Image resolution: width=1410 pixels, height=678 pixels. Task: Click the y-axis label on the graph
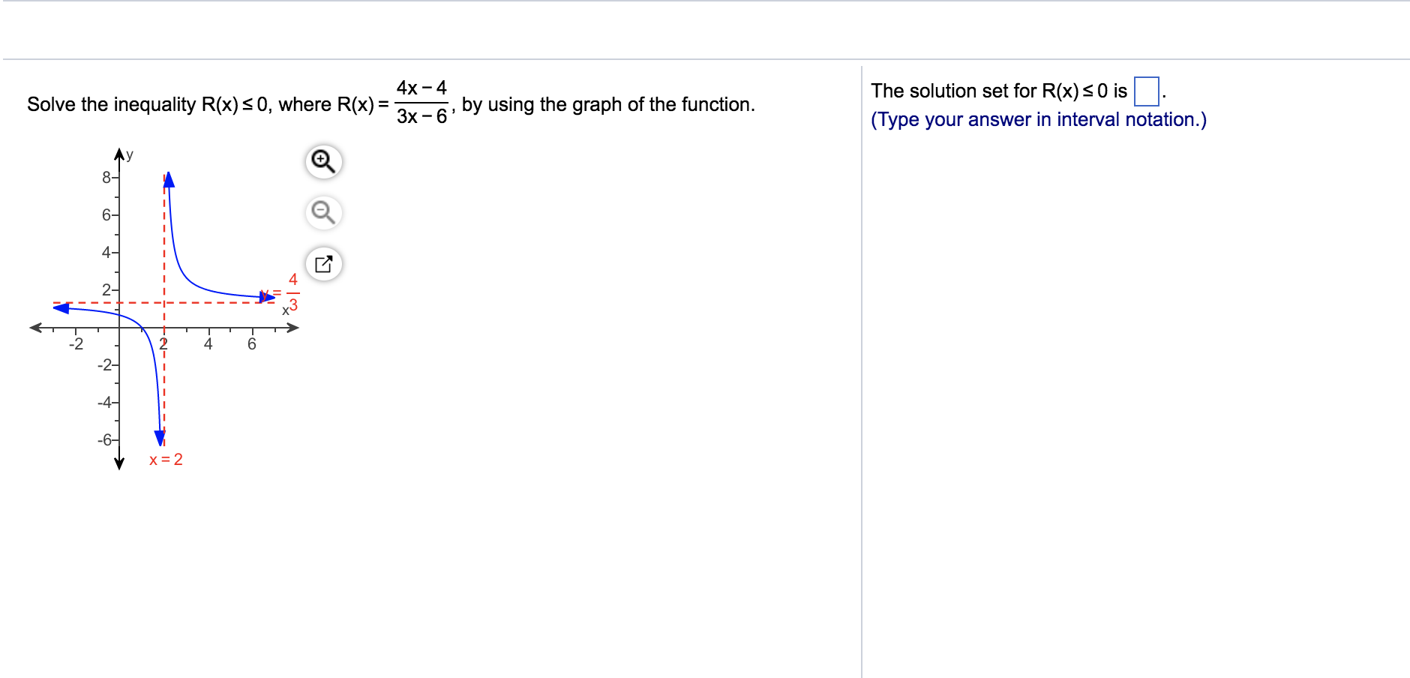point(130,154)
